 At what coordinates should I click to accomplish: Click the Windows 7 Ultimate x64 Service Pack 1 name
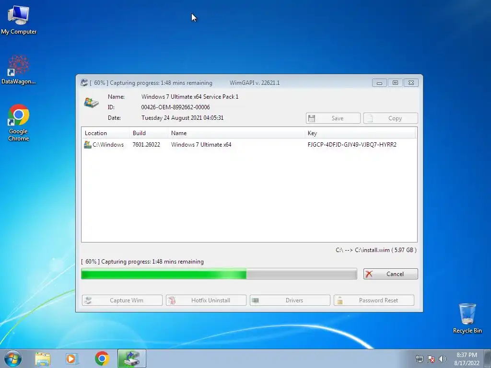190,97
